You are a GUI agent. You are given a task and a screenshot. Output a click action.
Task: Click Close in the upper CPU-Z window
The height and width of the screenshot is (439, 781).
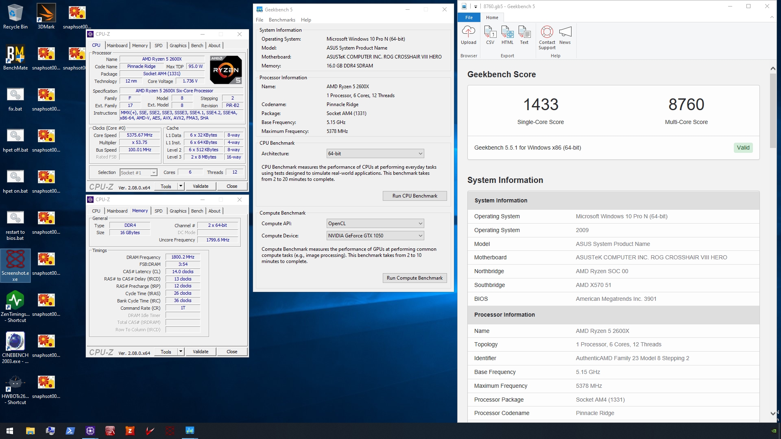tap(232, 186)
